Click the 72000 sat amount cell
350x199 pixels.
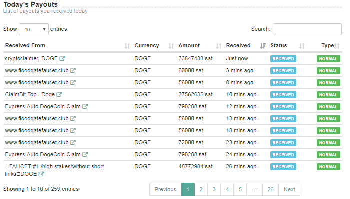pyautogui.click(x=191, y=142)
